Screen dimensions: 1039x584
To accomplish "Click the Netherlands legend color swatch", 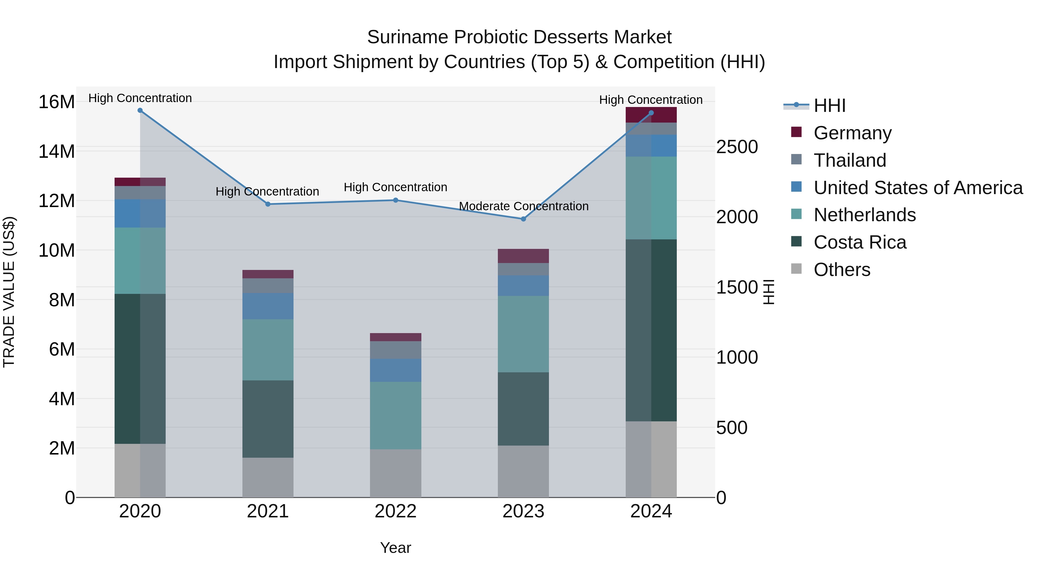I will click(x=796, y=214).
